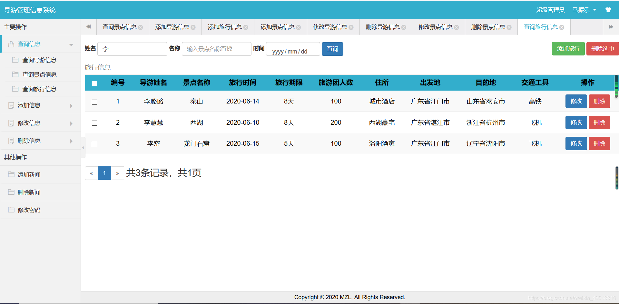This screenshot has width=619, height=304.
Task: Click 删除 for the 龙门石窟 trip row
Action: coord(599,143)
